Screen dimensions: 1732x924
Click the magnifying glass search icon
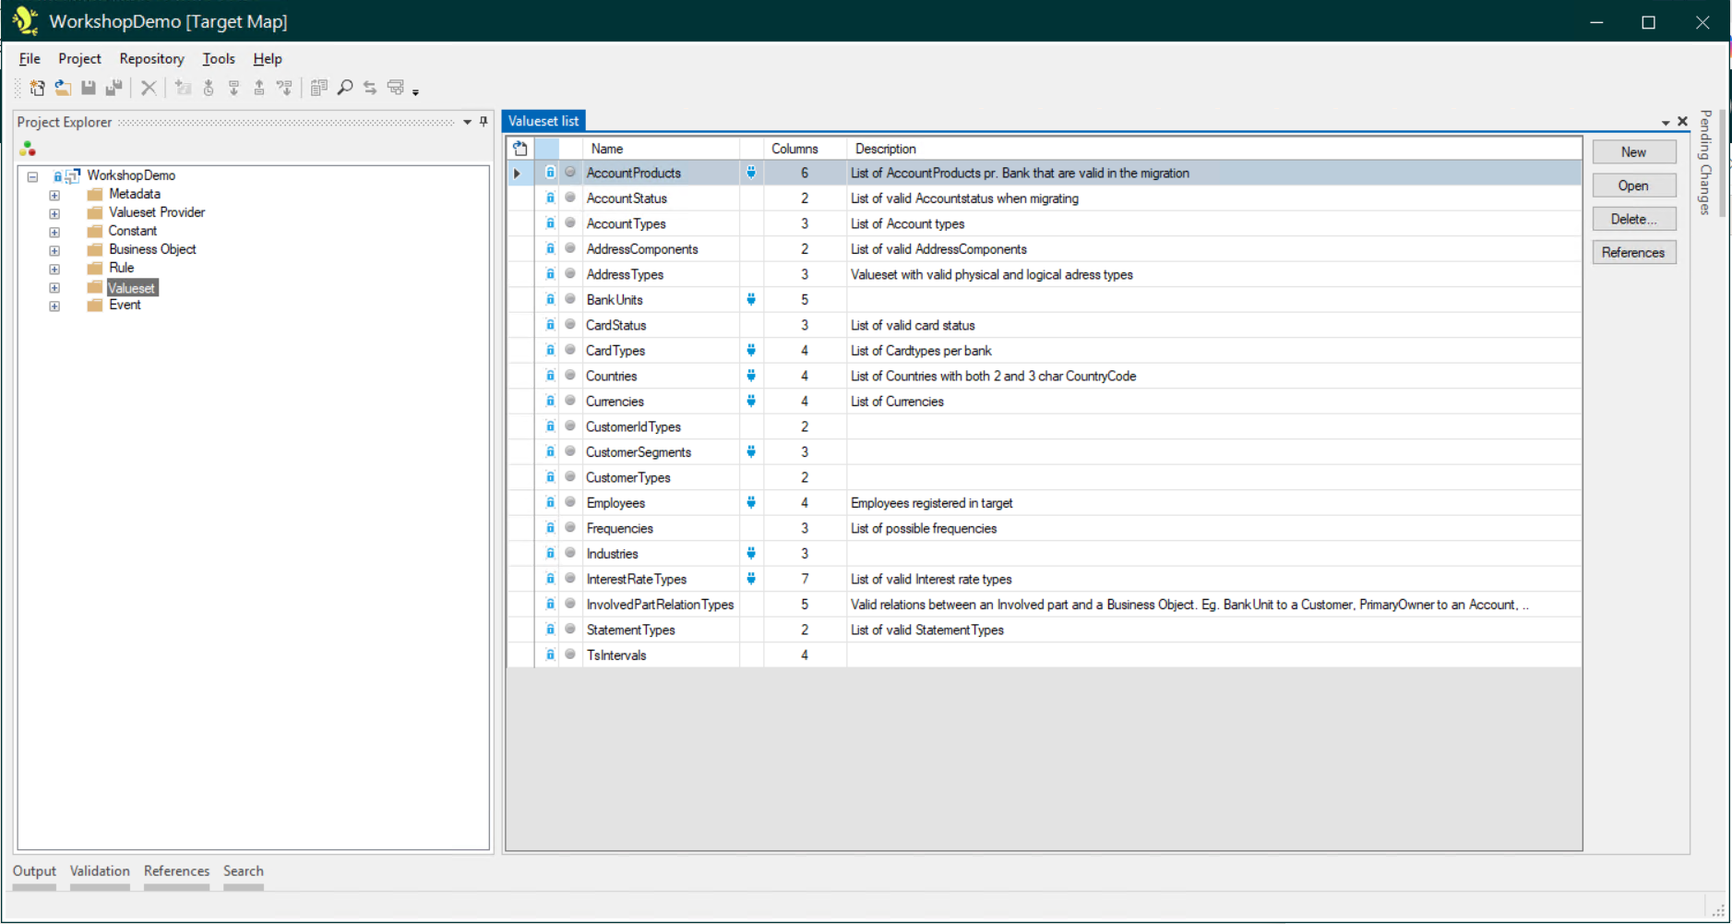[345, 88]
